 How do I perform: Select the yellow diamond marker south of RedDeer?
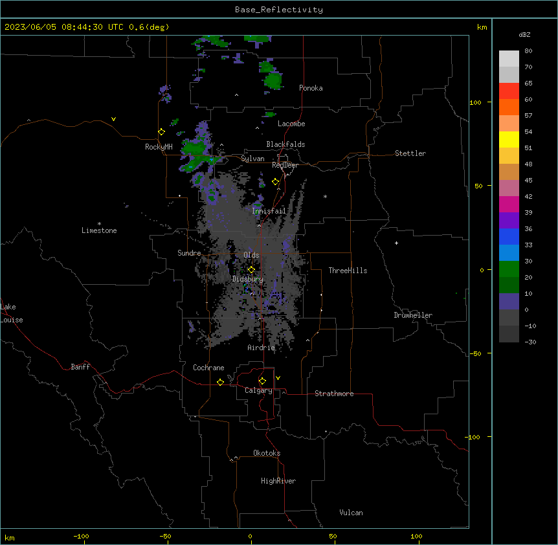click(276, 182)
